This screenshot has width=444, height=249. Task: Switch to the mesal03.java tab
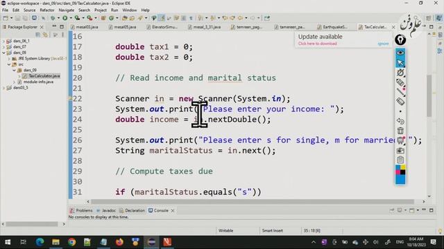(85, 27)
